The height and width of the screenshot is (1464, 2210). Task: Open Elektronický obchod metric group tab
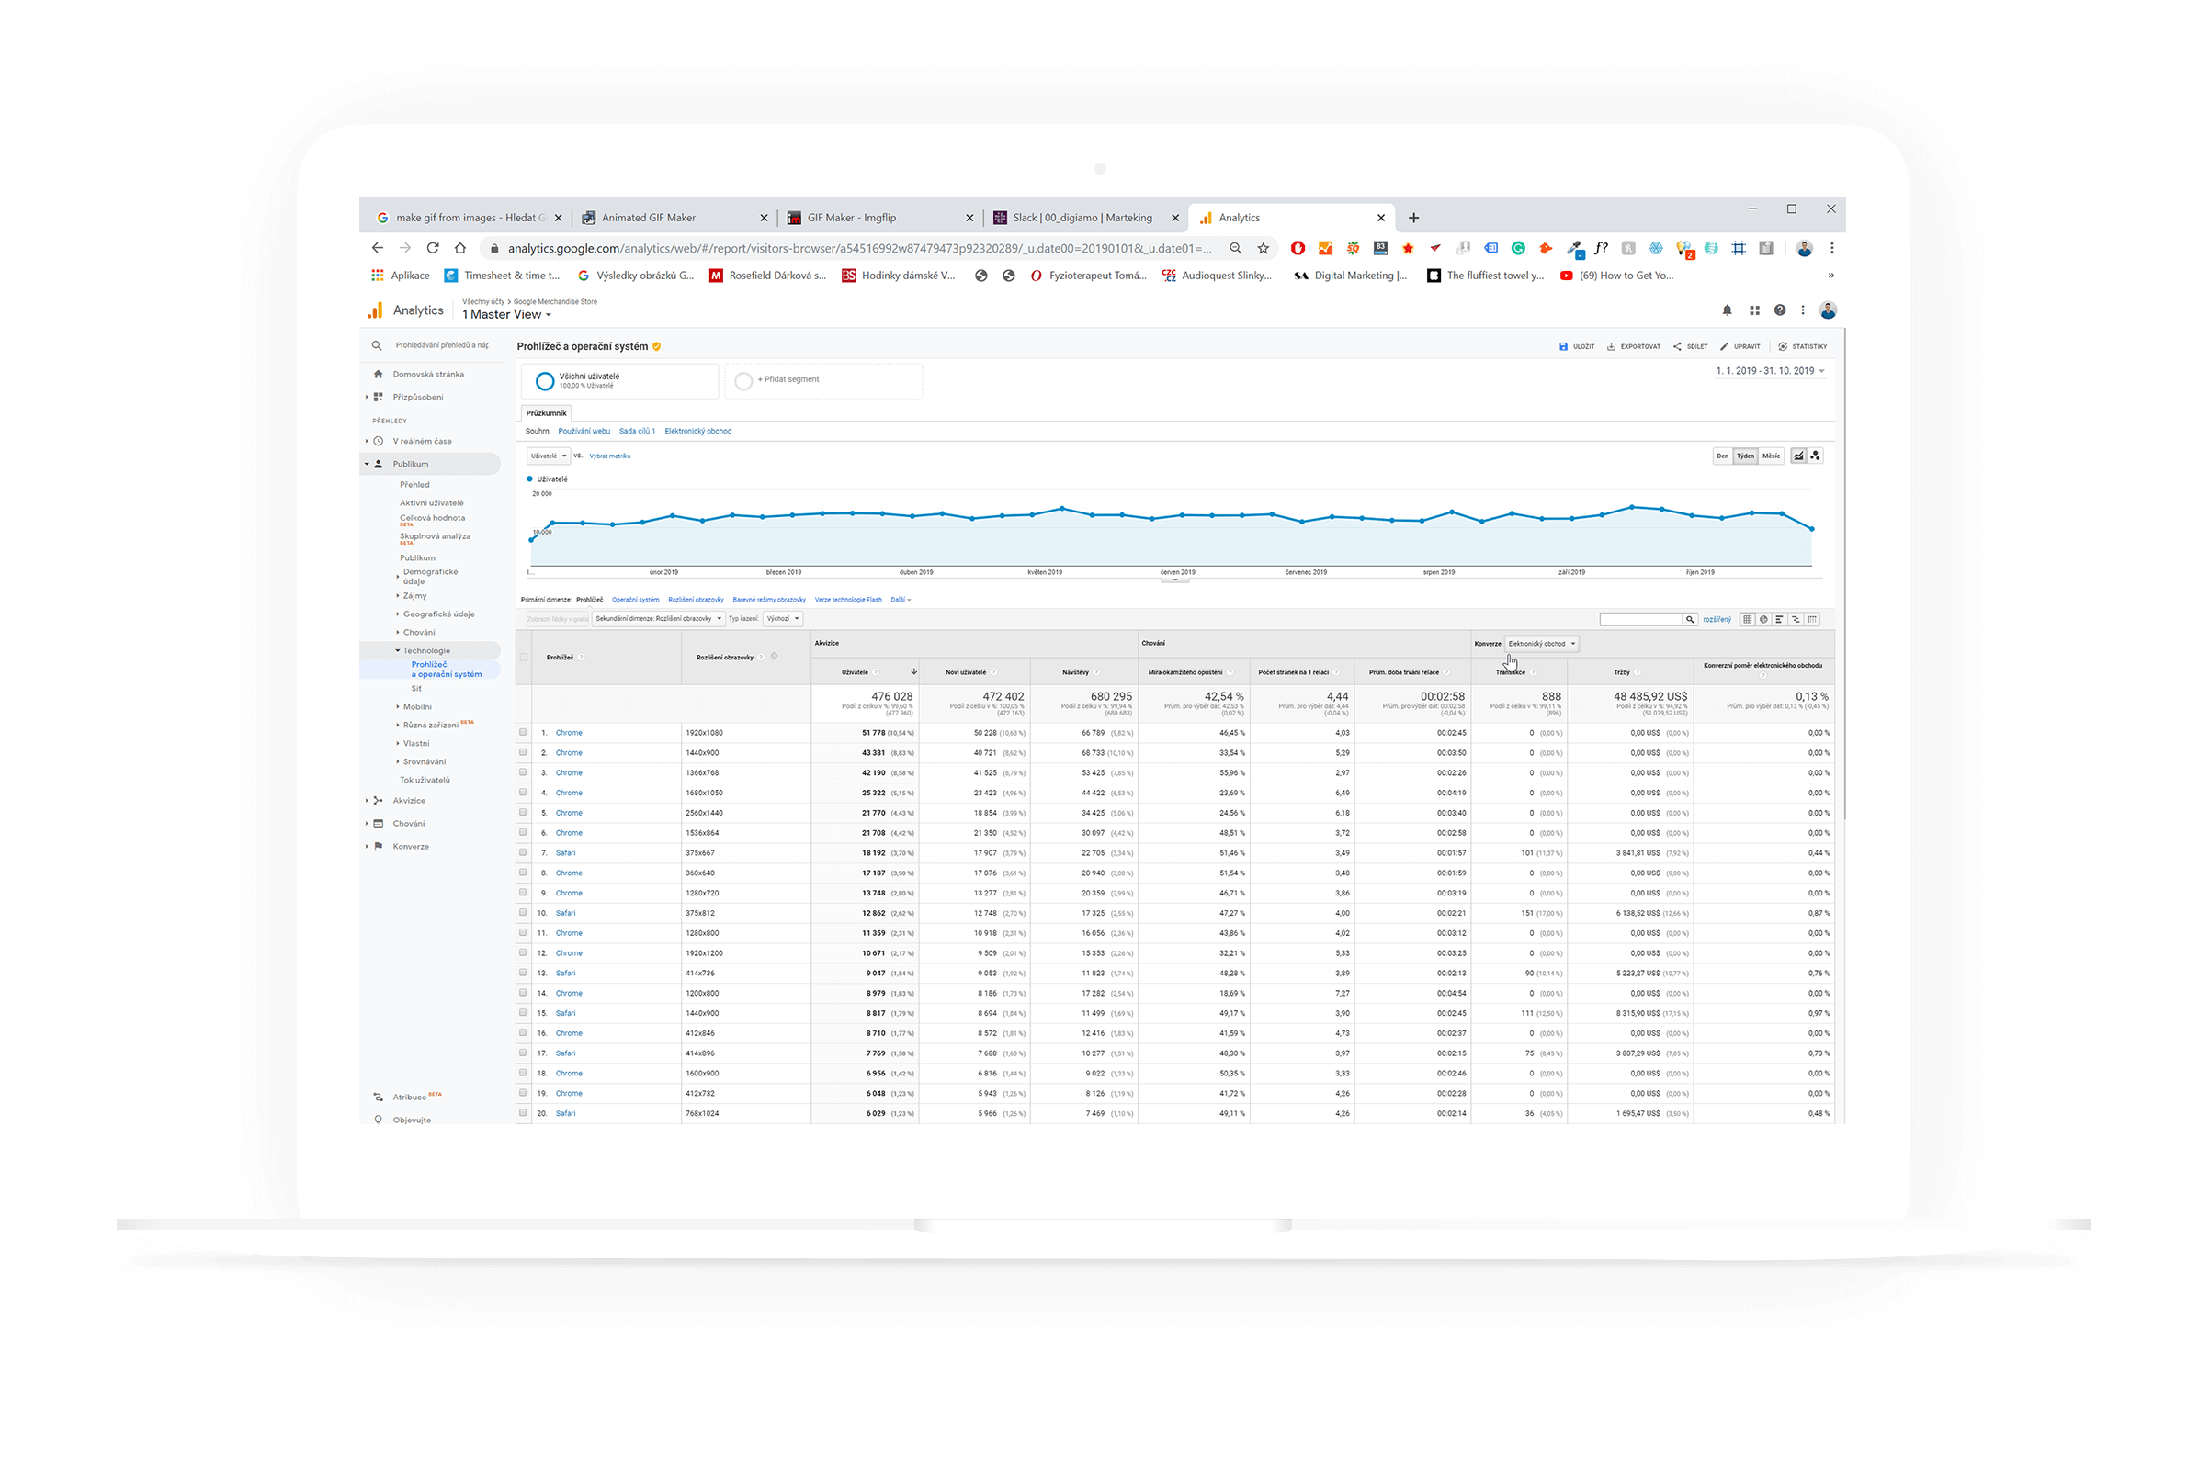pos(697,432)
